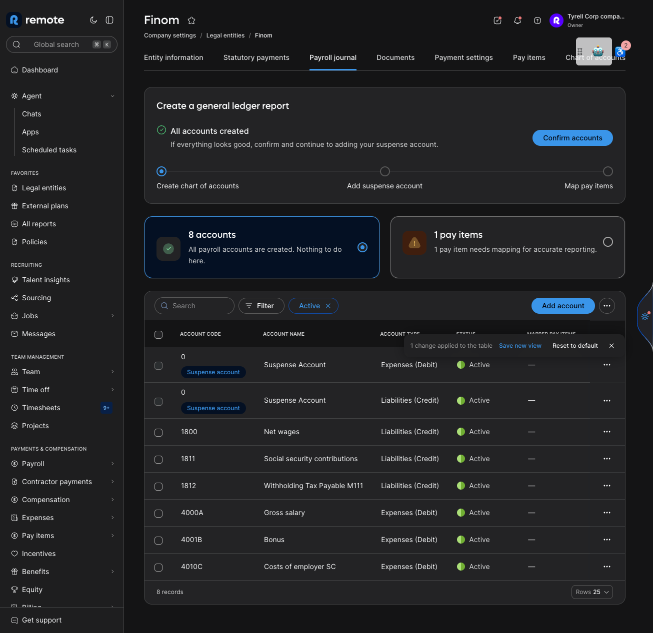Favorite Finom using the star icon
This screenshot has height=633, width=653.
191,20
